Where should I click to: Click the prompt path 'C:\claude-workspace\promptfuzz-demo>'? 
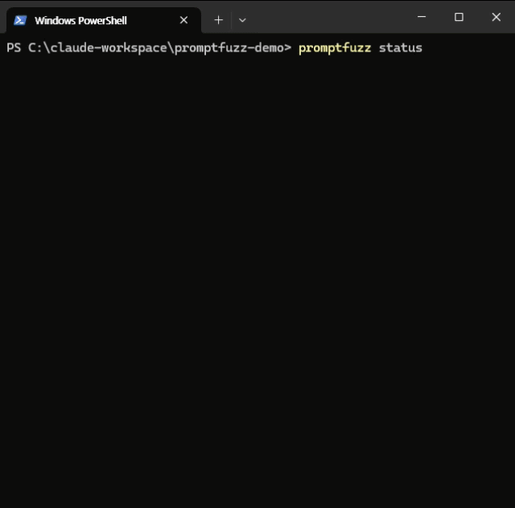click(x=159, y=48)
